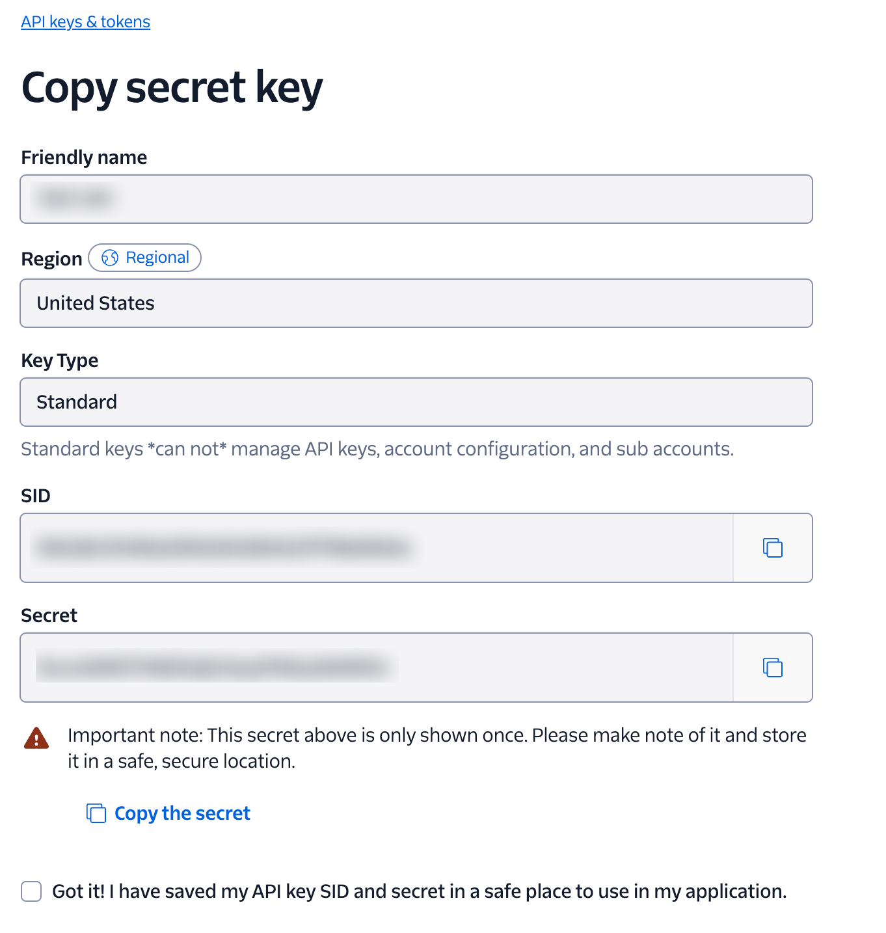Viewport: 886px width, 933px height.
Task: Click the copy icon beside "Copy the secret"
Action: [x=96, y=813]
